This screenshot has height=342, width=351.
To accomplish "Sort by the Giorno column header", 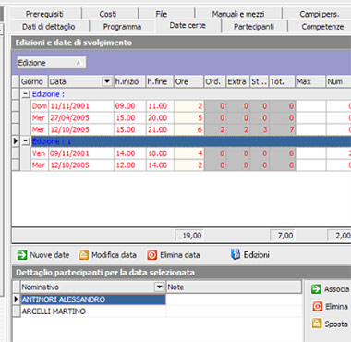I will [34, 81].
